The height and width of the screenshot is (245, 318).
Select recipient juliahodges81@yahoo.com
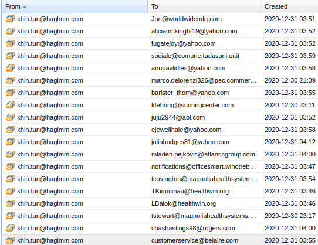pyautogui.click(x=190, y=142)
